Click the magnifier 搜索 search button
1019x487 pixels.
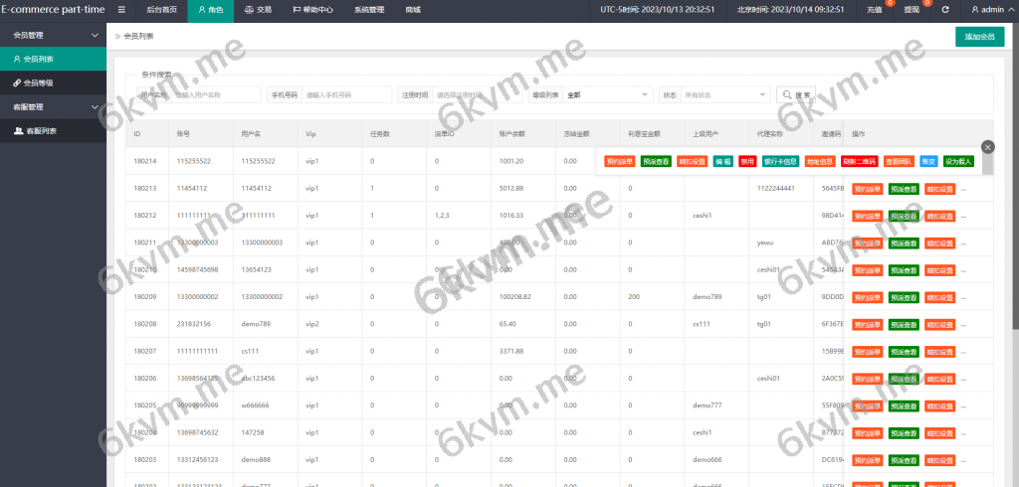pyautogui.click(x=796, y=94)
